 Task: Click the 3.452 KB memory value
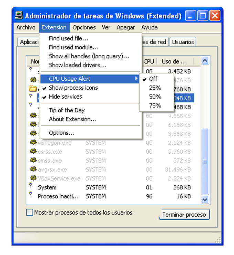coord(179,72)
